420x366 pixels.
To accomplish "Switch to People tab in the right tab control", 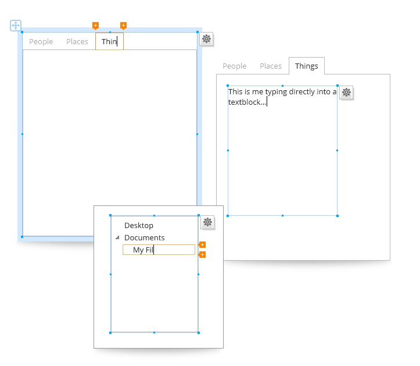I will click(234, 66).
